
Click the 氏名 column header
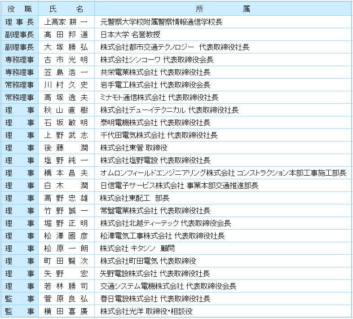click(66, 9)
